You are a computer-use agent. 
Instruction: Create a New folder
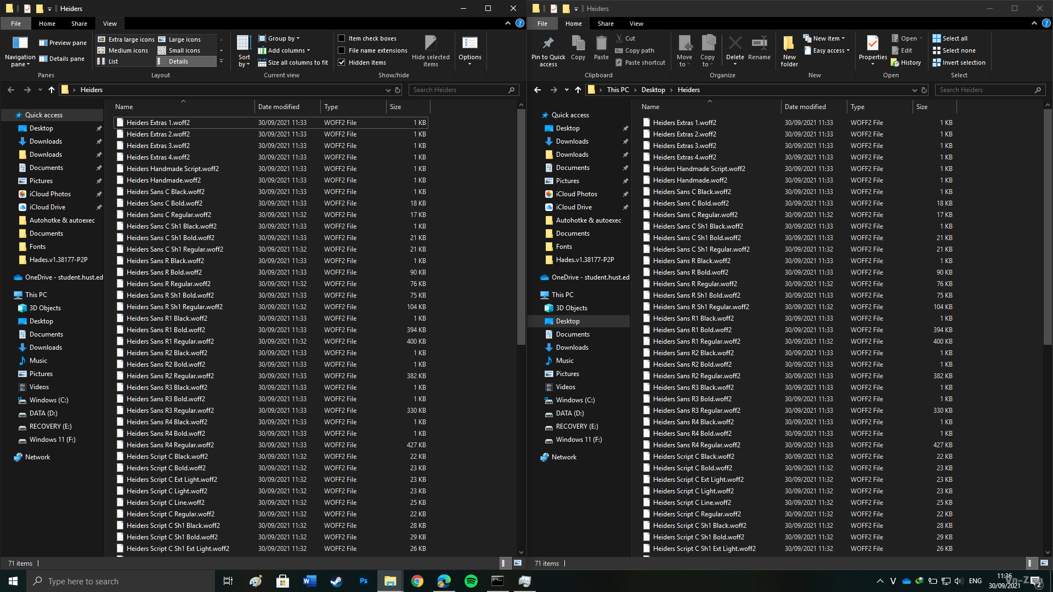point(789,50)
